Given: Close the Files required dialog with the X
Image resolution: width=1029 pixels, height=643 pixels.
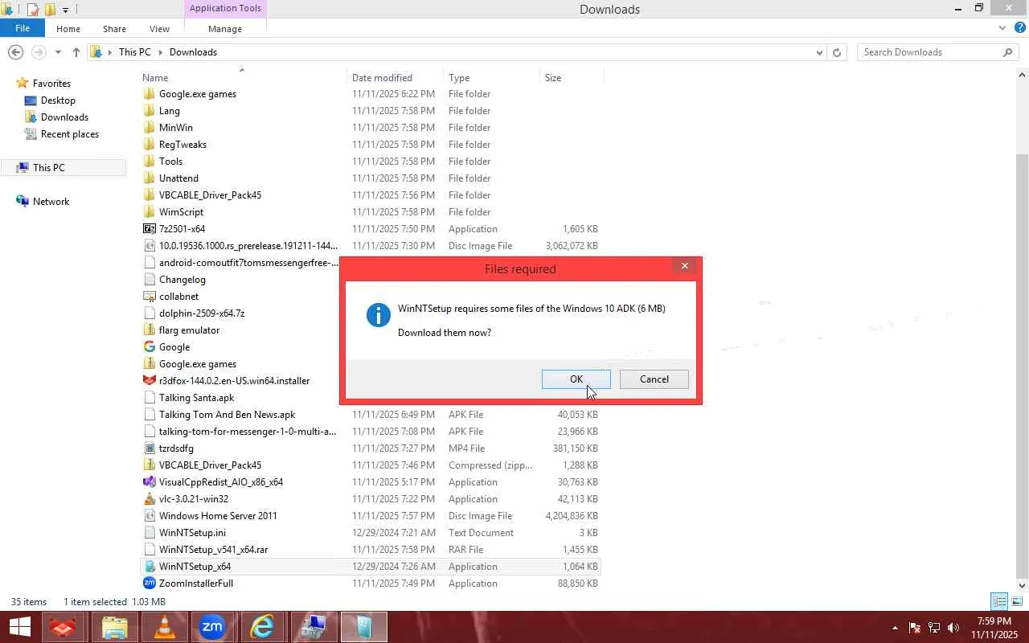Looking at the screenshot, I should coord(685,266).
